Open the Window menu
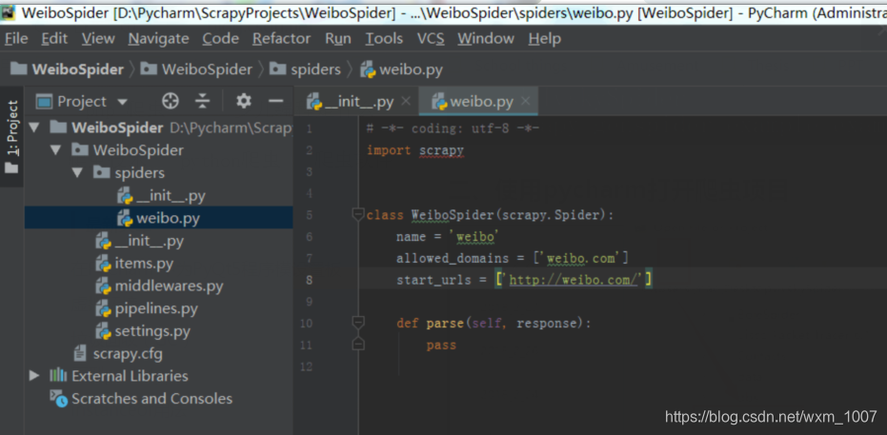887x435 pixels. click(485, 38)
